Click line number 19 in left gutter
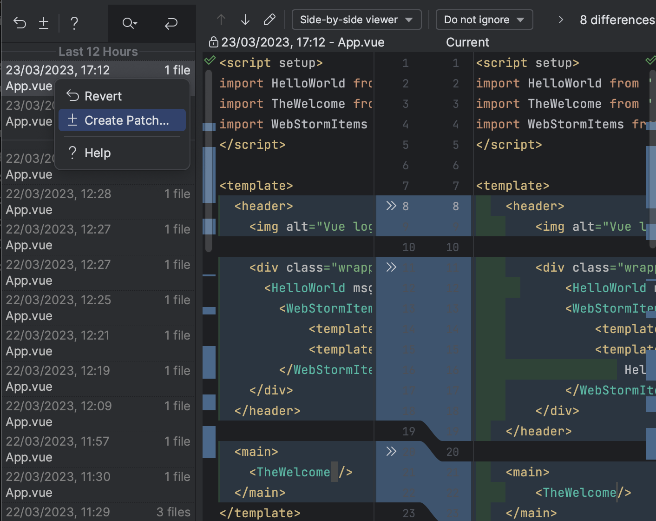 tap(408, 431)
